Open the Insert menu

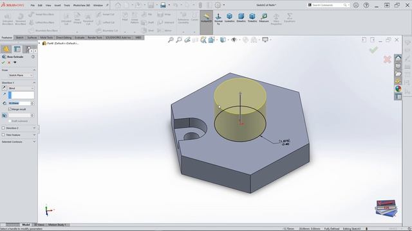57,5
